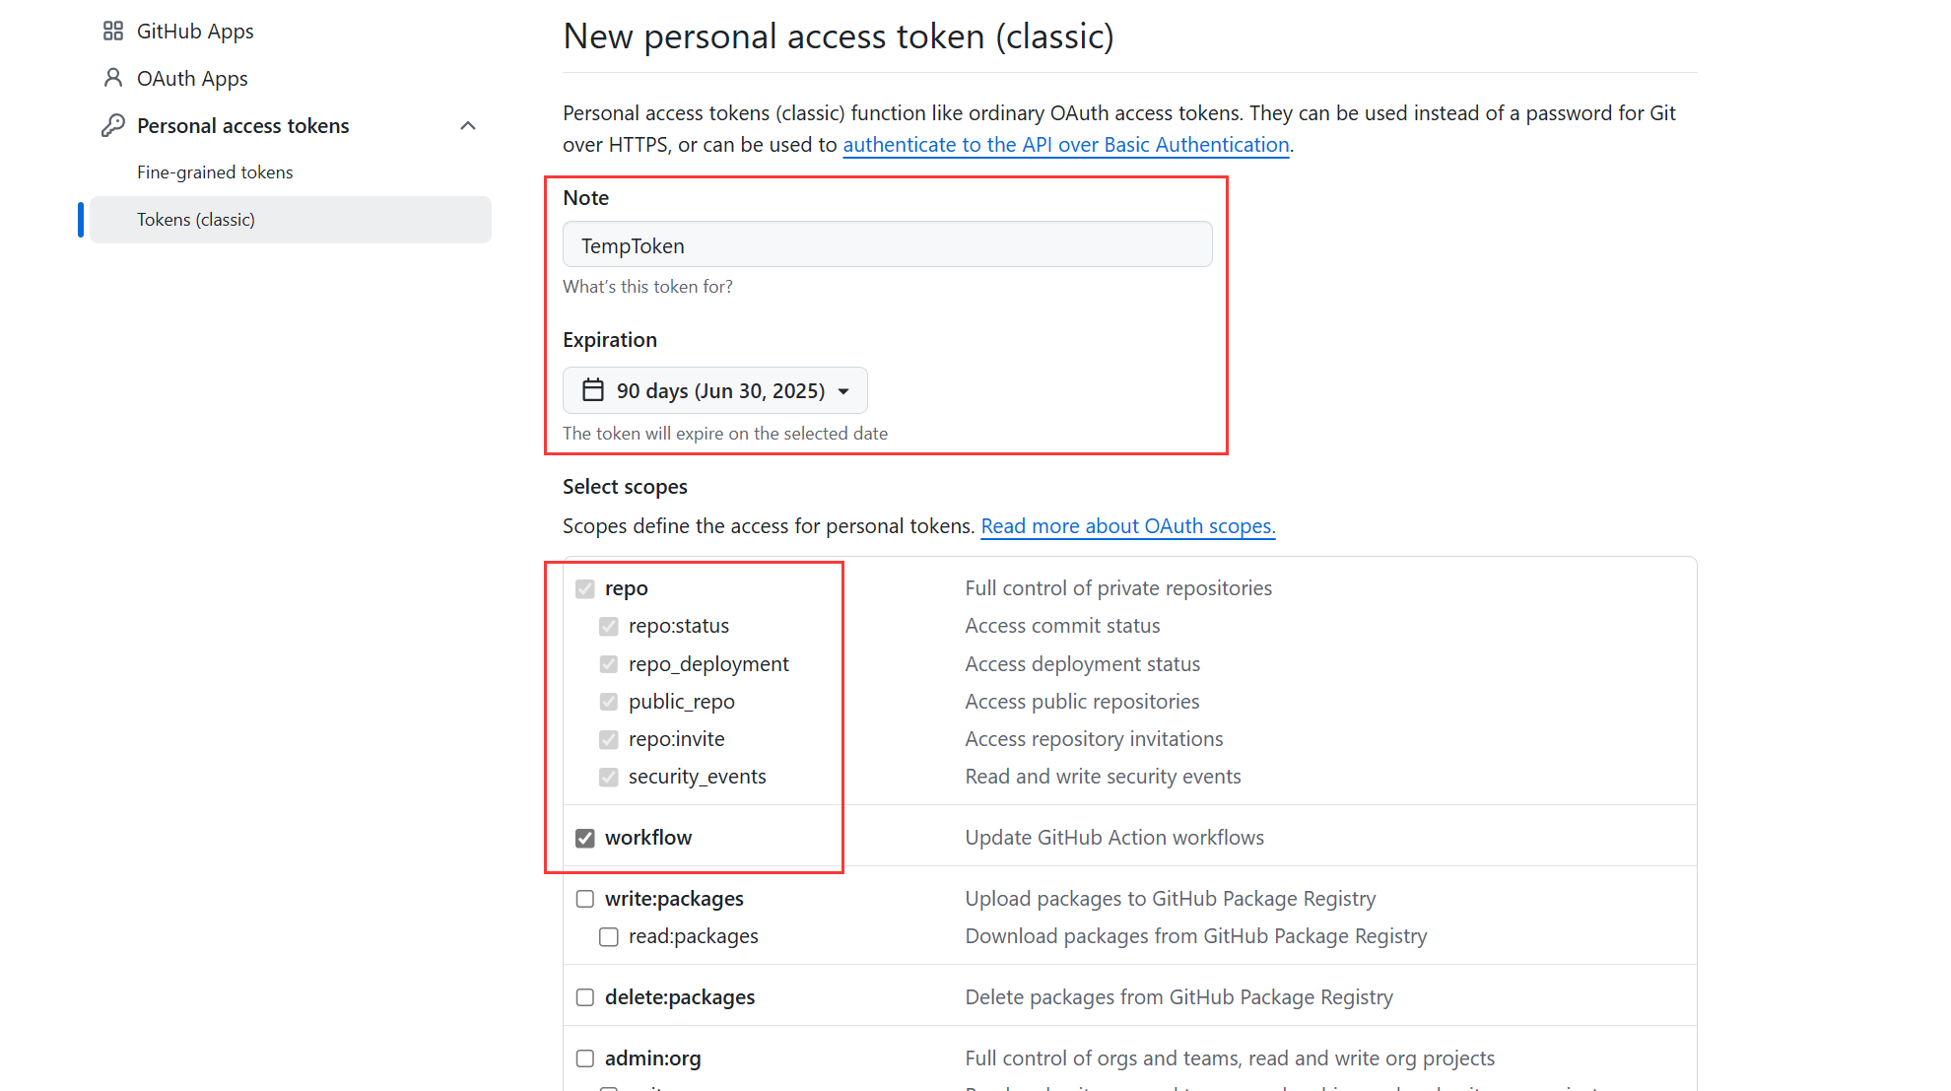Check the read:packages scope box
1951x1091 pixels.
609,936
